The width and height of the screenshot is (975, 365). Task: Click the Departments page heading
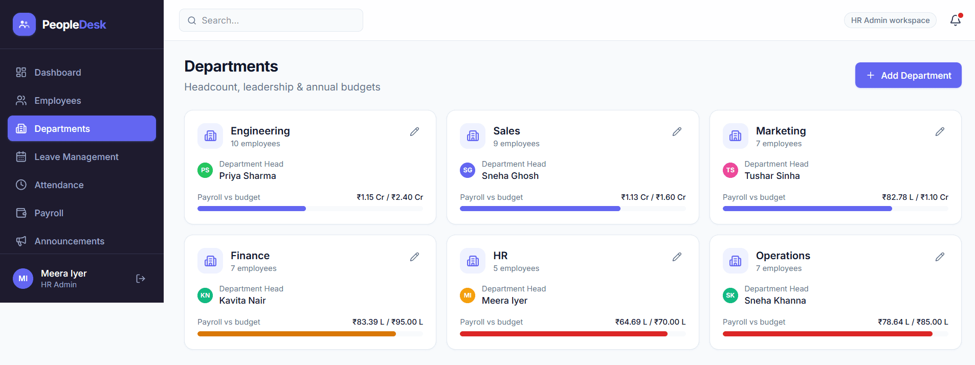231,66
